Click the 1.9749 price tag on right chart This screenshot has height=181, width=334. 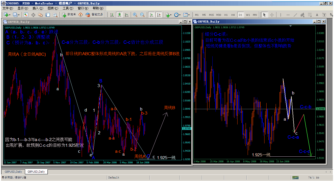click(320, 109)
